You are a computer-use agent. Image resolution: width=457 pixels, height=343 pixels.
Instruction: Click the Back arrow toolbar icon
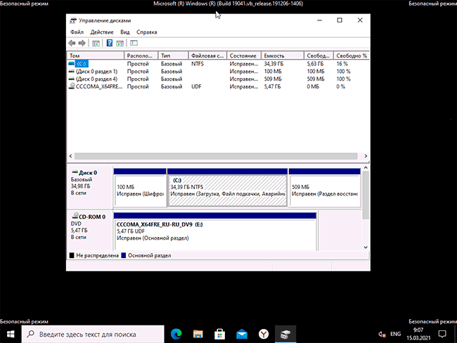click(x=72, y=43)
